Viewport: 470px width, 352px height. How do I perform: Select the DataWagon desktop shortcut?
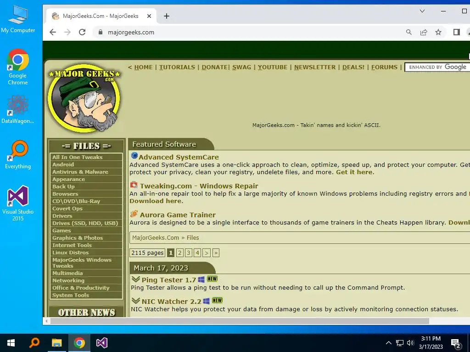coord(18,109)
